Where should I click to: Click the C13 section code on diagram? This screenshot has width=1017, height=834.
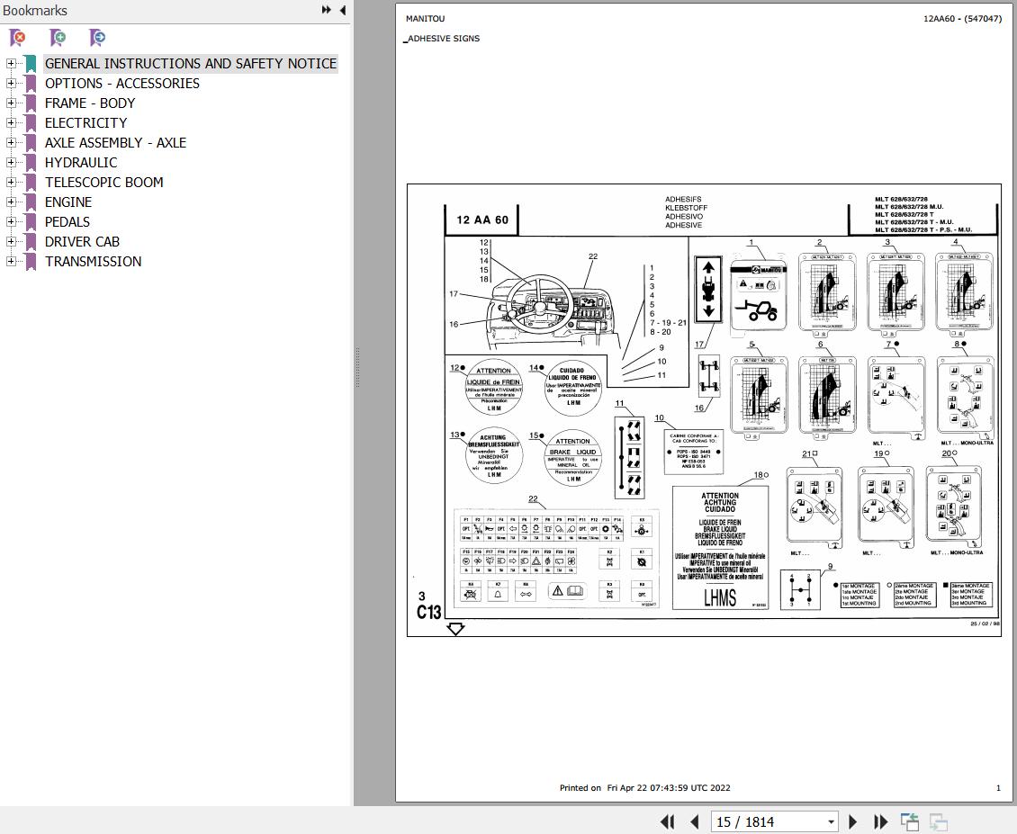pos(428,612)
